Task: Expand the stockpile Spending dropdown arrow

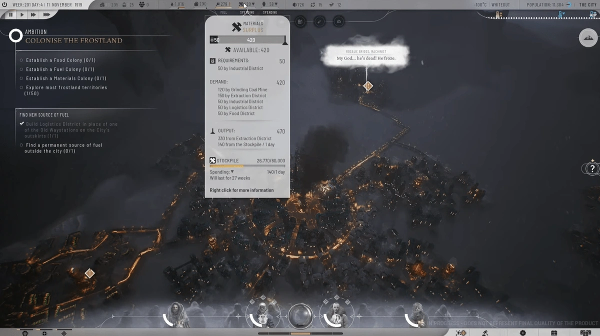Action: 232,172
